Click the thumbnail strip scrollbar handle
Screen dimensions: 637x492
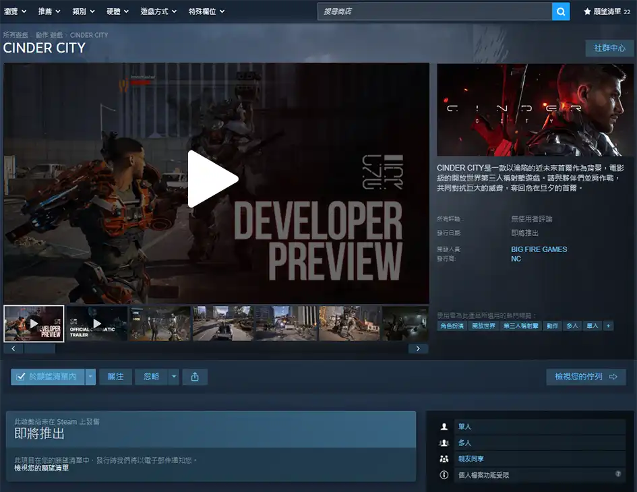[x=39, y=348]
